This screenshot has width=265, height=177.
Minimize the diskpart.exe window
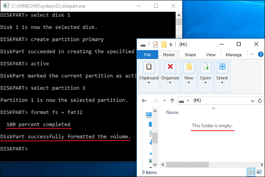139,6
